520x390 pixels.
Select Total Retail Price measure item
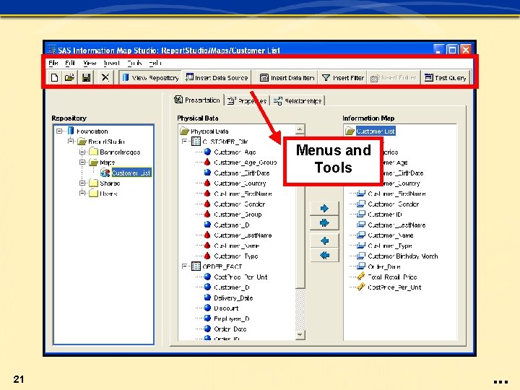[x=392, y=277]
